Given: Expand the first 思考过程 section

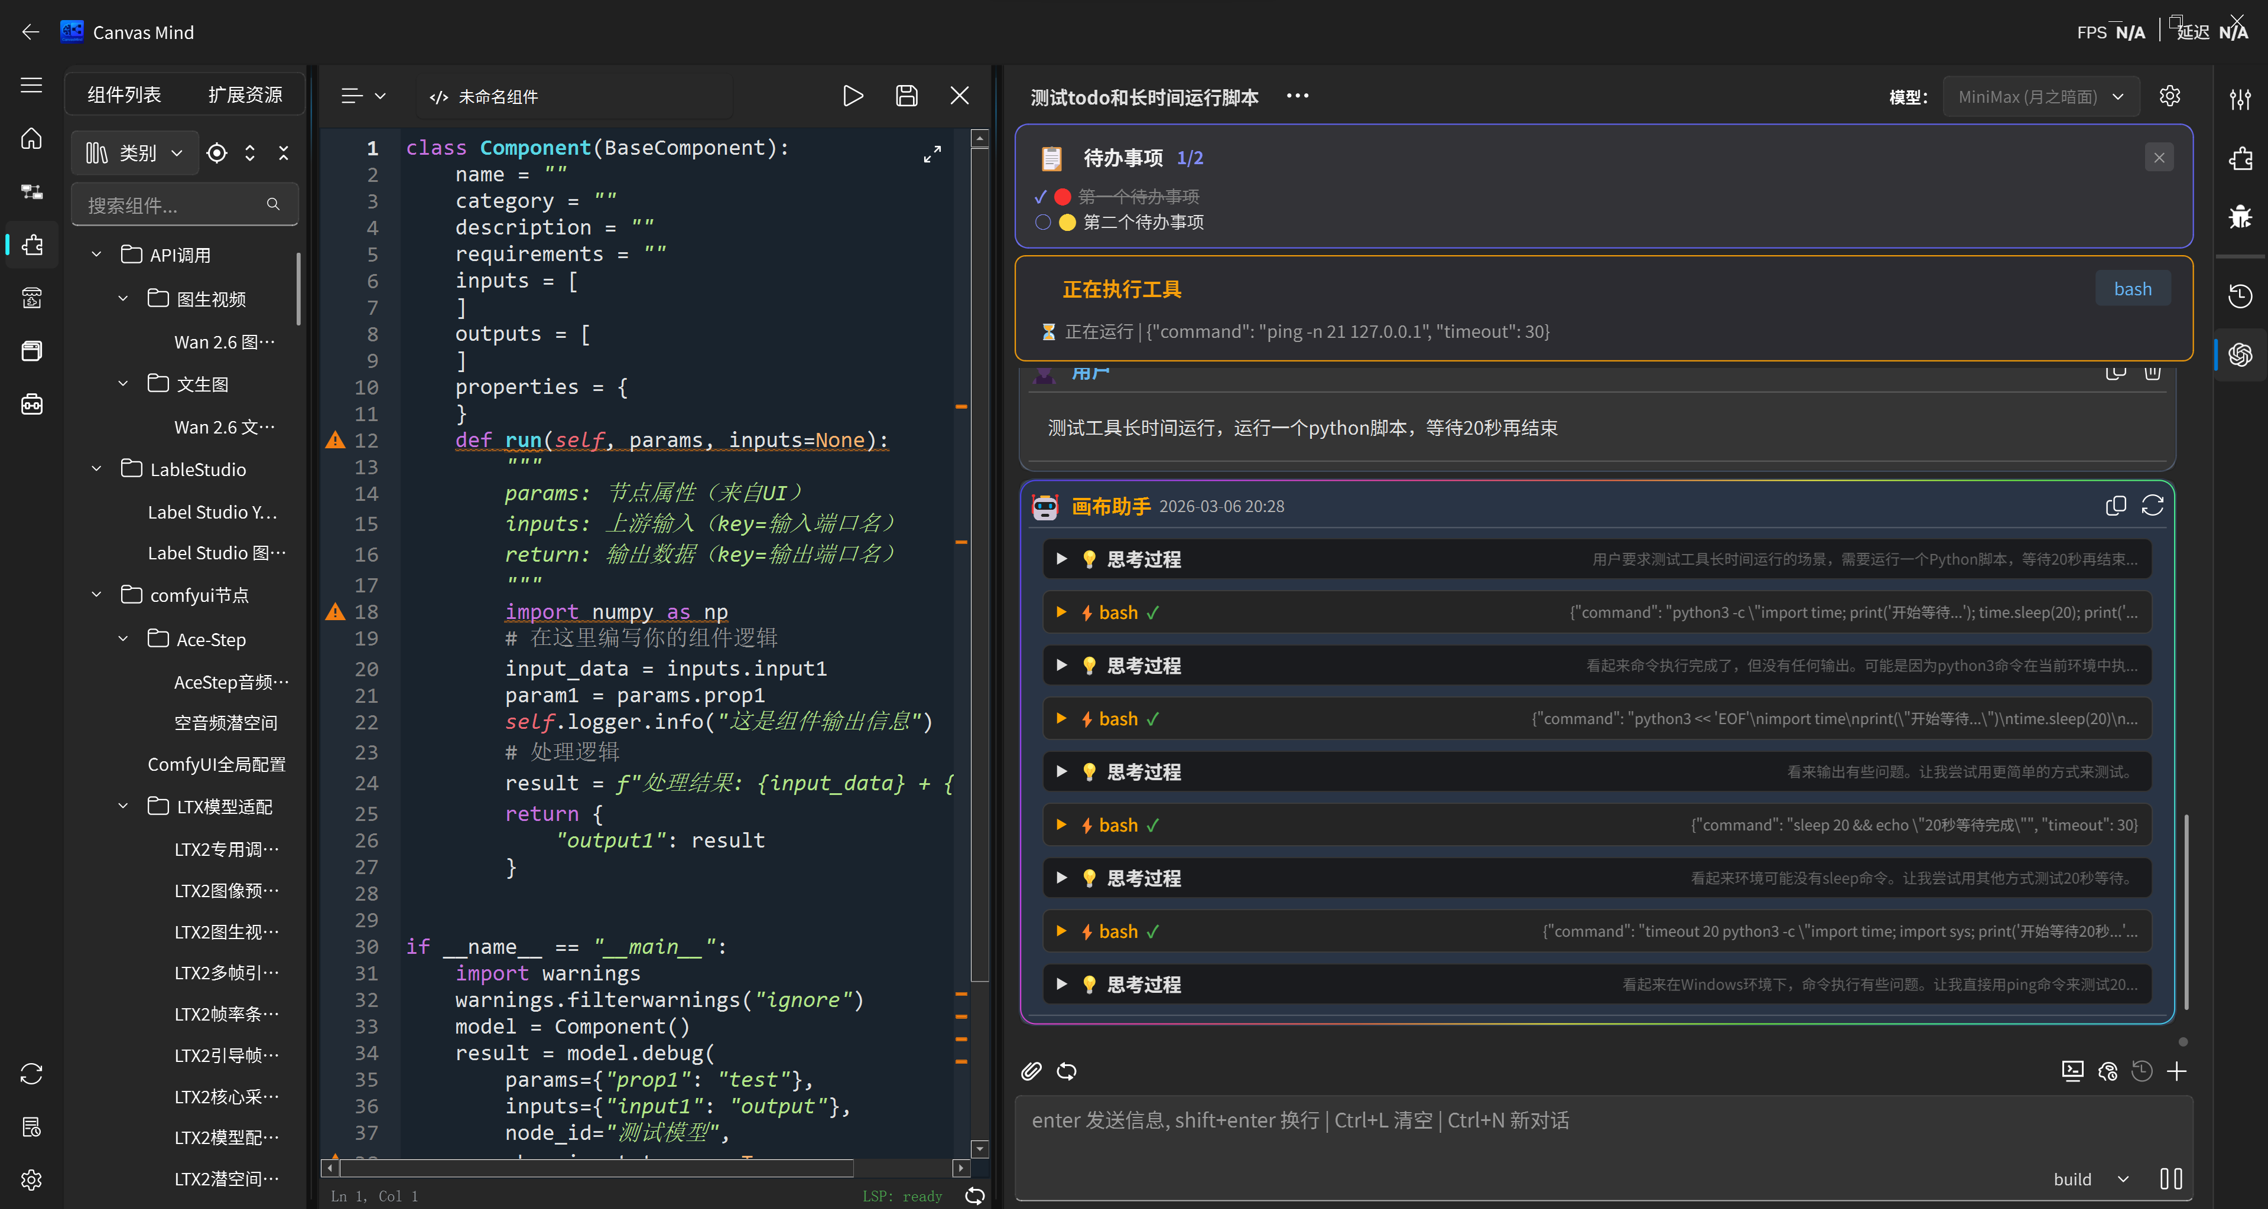Looking at the screenshot, I should pyautogui.click(x=1062, y=559).
